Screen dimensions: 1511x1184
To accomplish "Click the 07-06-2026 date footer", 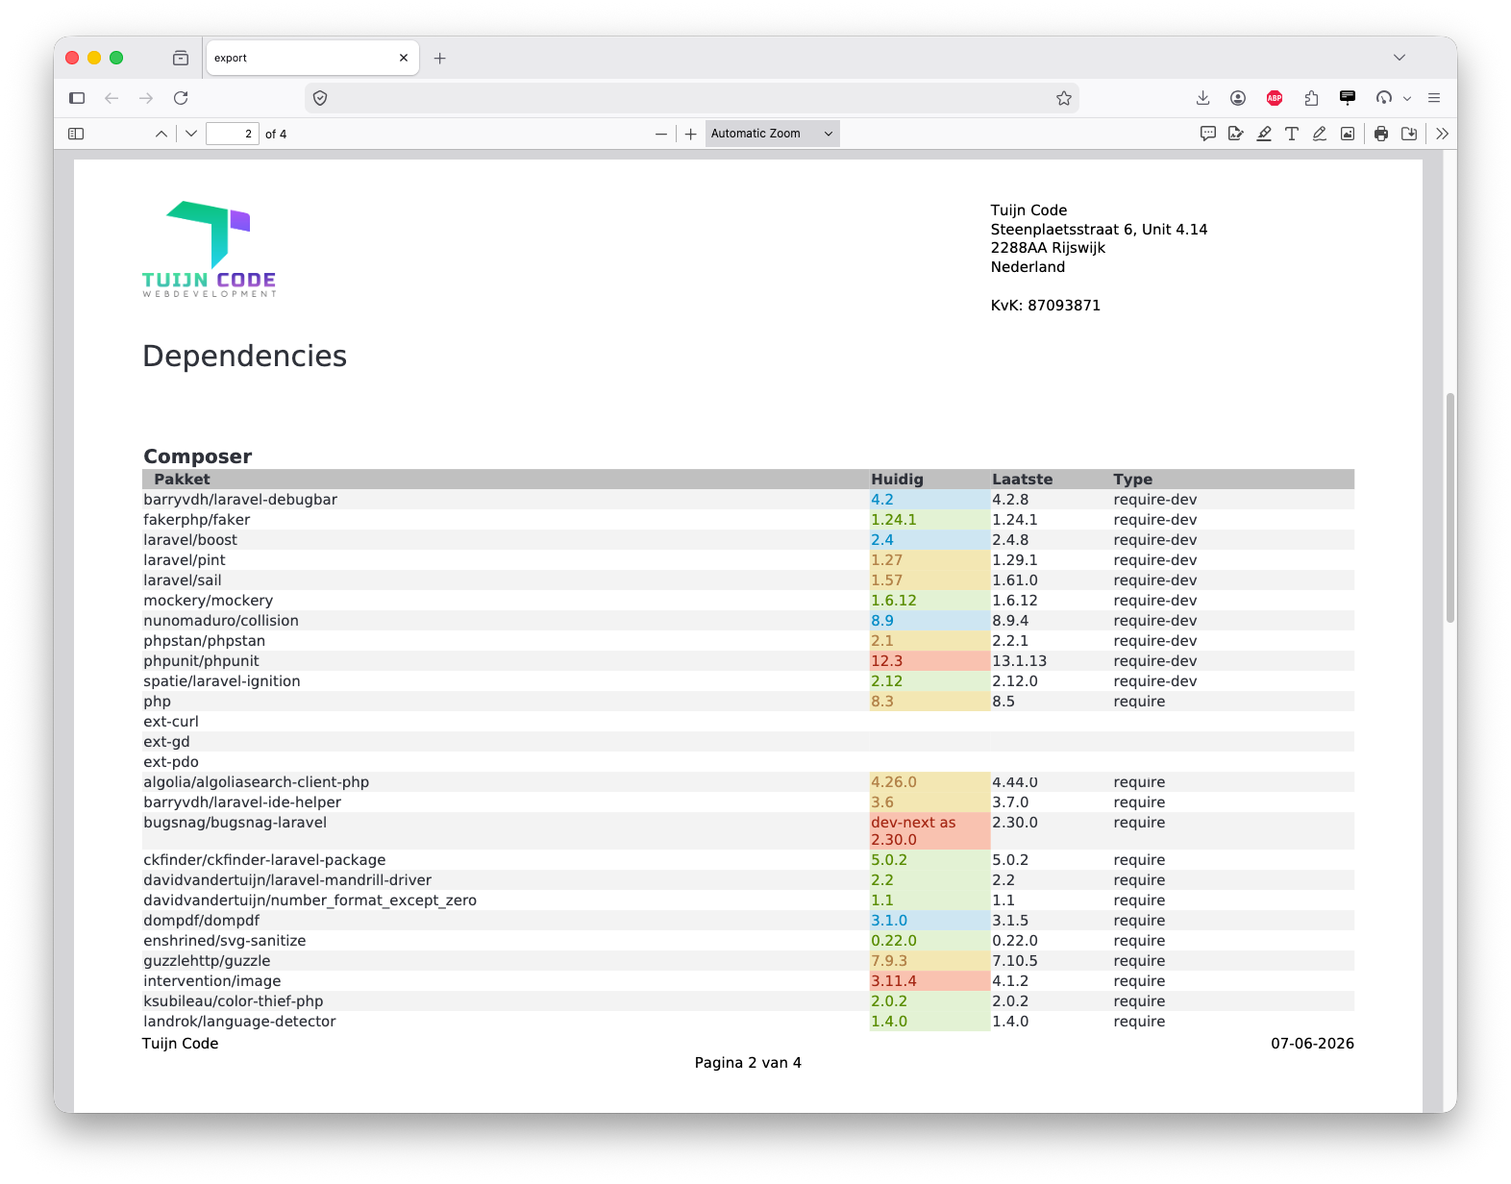I will point(1312,1044).
